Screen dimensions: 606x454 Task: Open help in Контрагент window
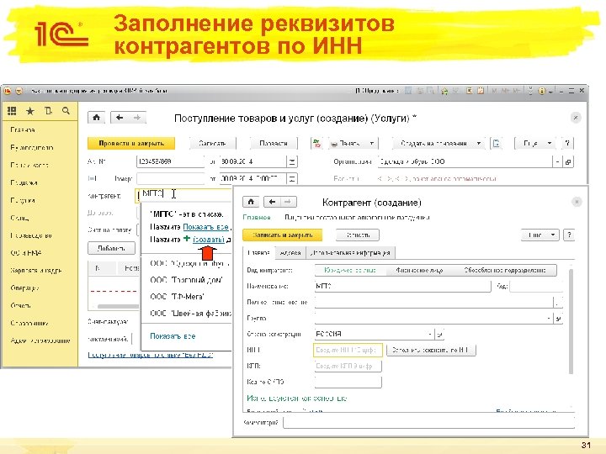569,235
